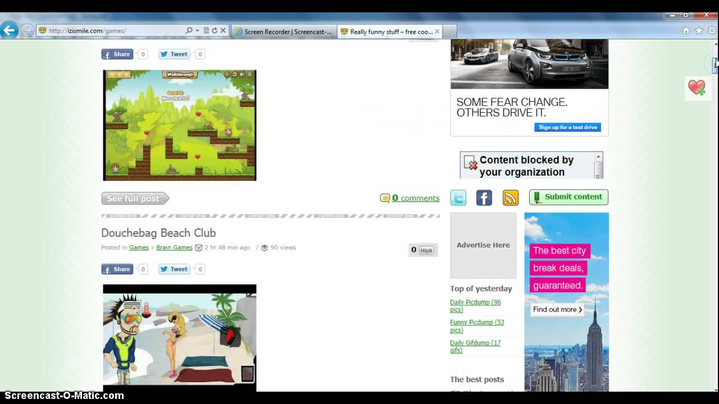719x404 pixels.
Task: Open the BMW car advertisement image
Action: click(x=529, y=64)
